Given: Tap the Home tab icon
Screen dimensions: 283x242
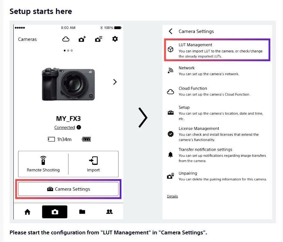Looking at the screenshot, I should 27,212.
